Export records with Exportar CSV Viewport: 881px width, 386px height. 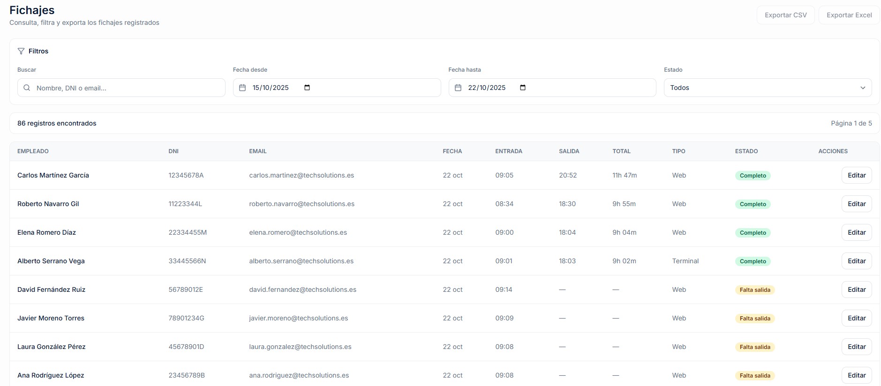785,15
